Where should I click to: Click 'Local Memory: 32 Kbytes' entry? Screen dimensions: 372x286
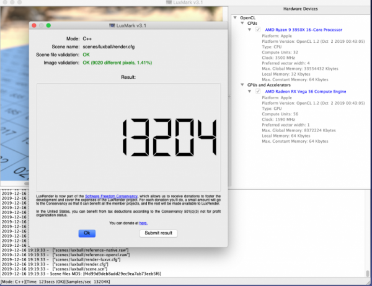[x=286, y=74]
